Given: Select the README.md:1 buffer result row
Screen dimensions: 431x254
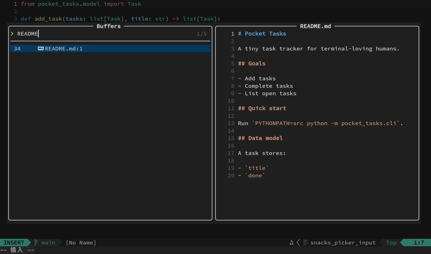Looking at the screenshot, I should pyautogui.click(x=110, y=49).
